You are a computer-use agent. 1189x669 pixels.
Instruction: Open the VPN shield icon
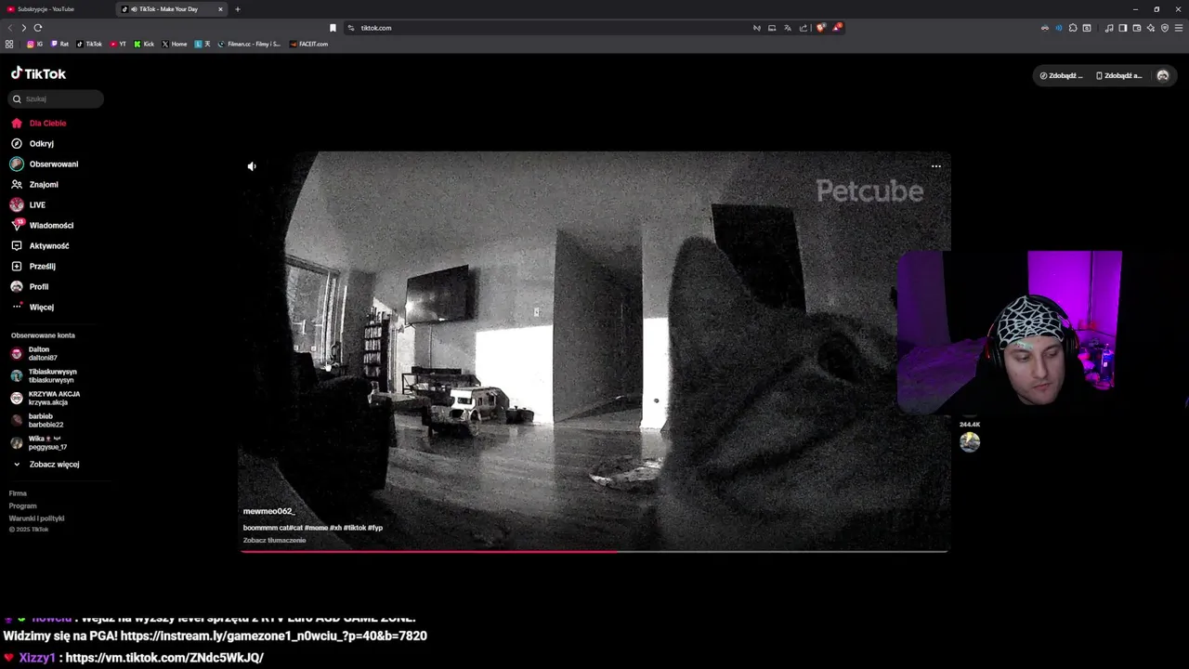click(1165, 28)
